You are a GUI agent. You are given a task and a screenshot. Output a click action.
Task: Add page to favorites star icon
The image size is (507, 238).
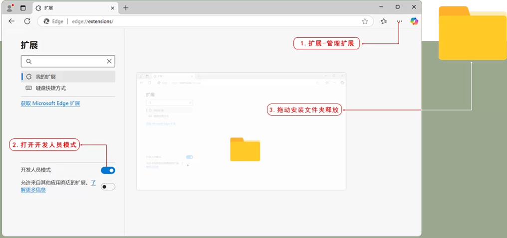[x=365, y=21]
